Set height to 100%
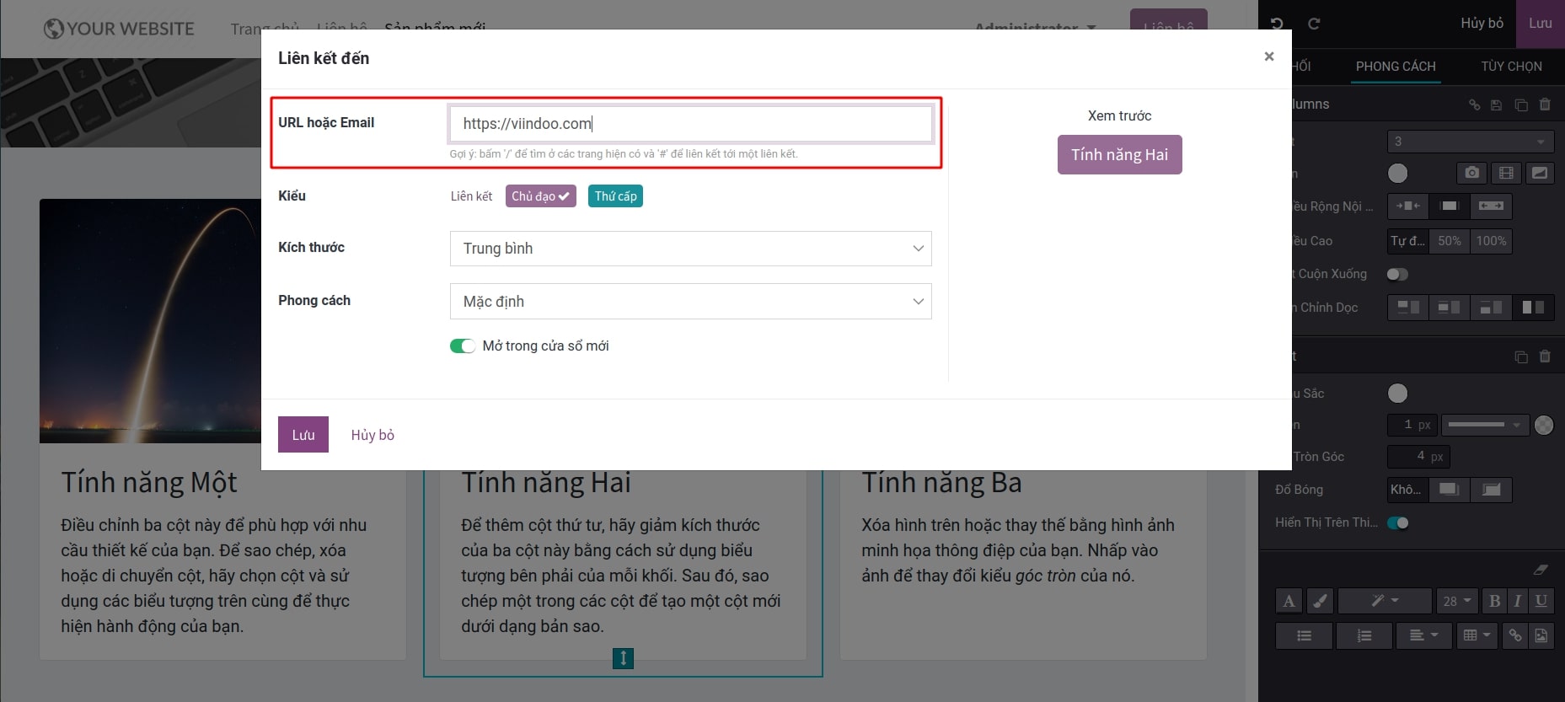 (x=1491, y=241)
